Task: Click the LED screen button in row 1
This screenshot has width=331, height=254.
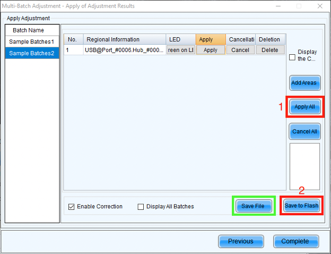Action: pos(181,50)
